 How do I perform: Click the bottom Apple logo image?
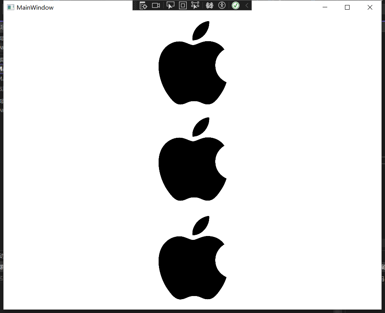point(192,258)
